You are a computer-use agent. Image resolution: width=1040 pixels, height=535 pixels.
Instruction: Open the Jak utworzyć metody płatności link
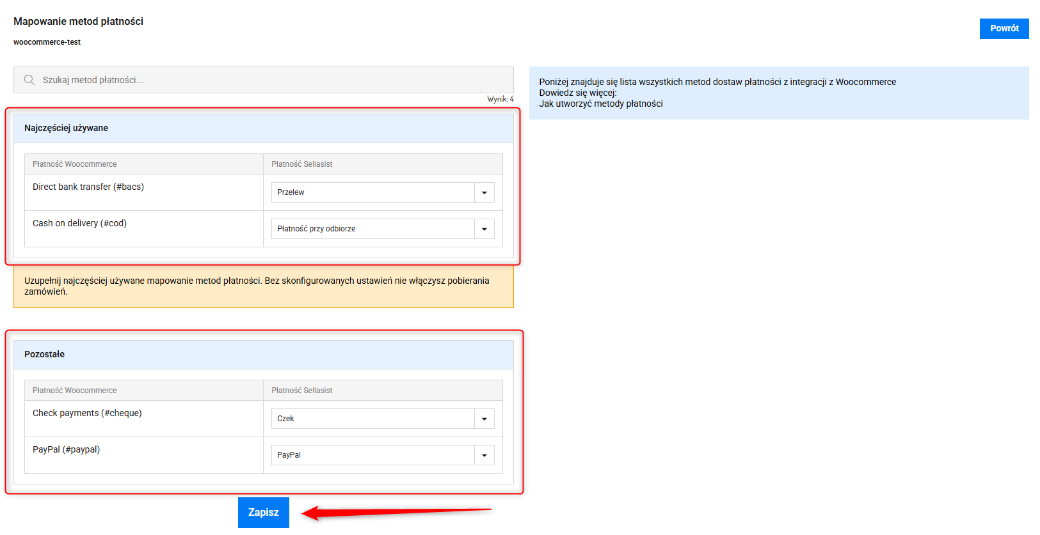point(600,104)
